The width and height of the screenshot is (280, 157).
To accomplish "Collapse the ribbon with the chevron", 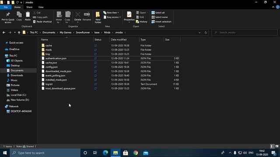I will pyautogui.click(x=273, y=7).
